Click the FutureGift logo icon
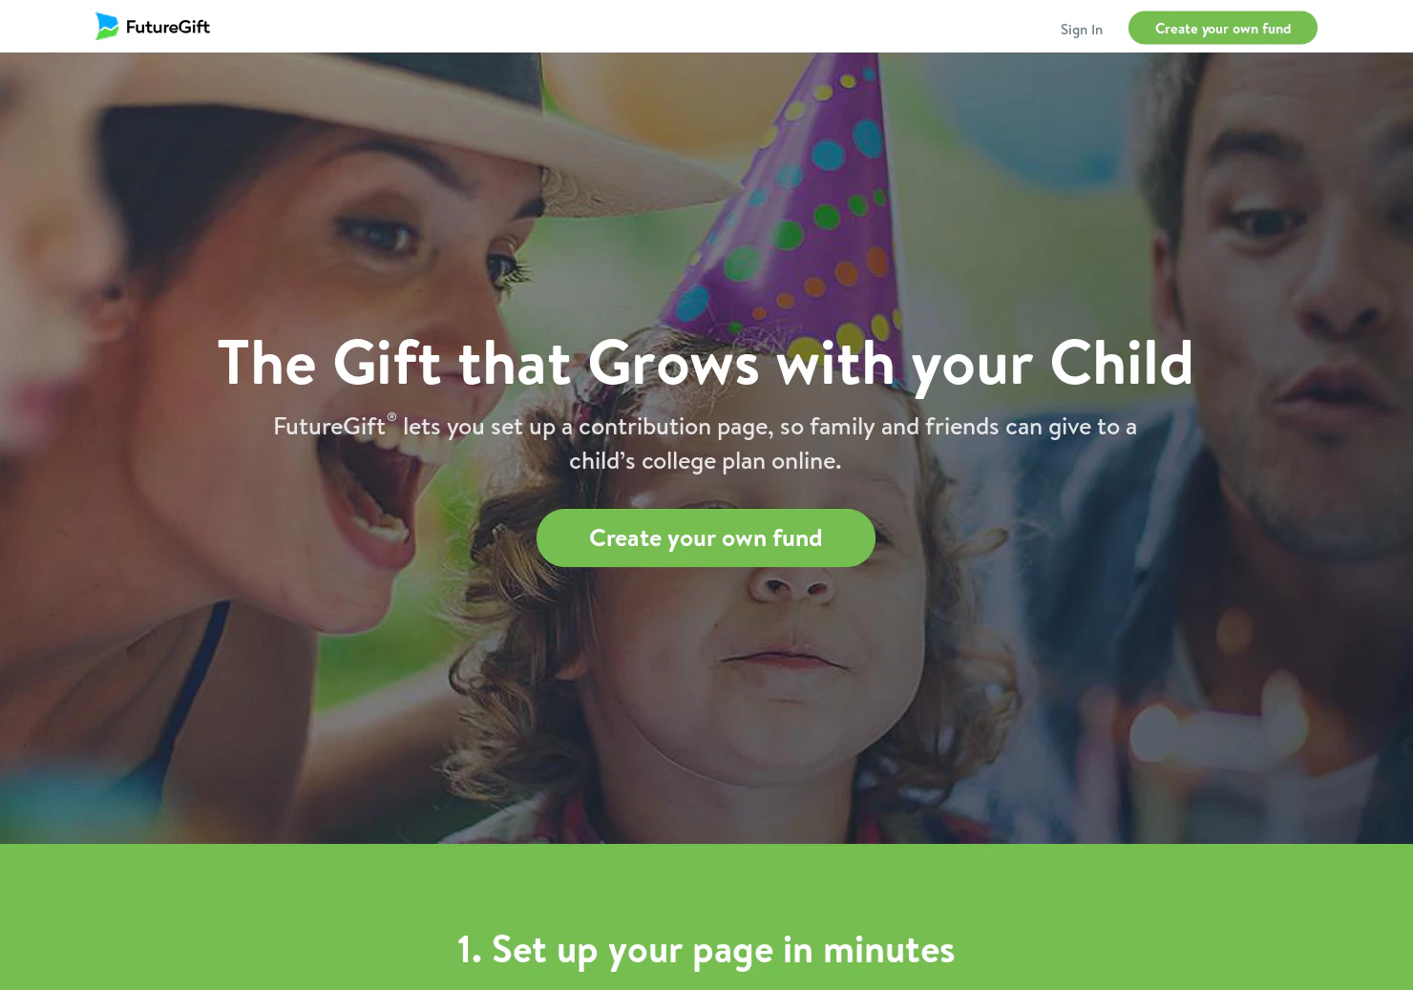Screen dimensions: 1413x990 pyautogui.click(x=107, y=26)
